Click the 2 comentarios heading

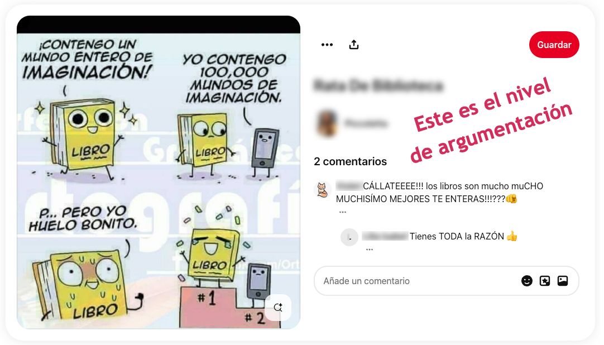(350, 161)
